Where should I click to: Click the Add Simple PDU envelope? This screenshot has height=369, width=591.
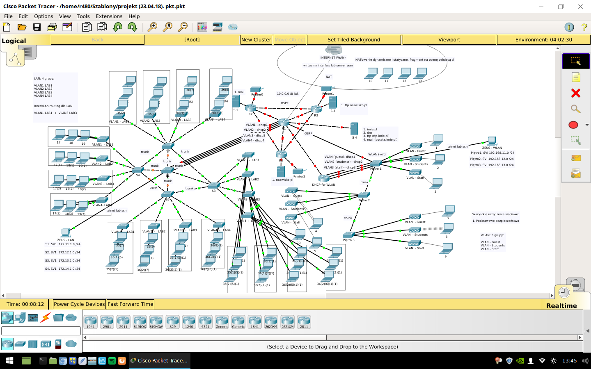pos(575,158)
